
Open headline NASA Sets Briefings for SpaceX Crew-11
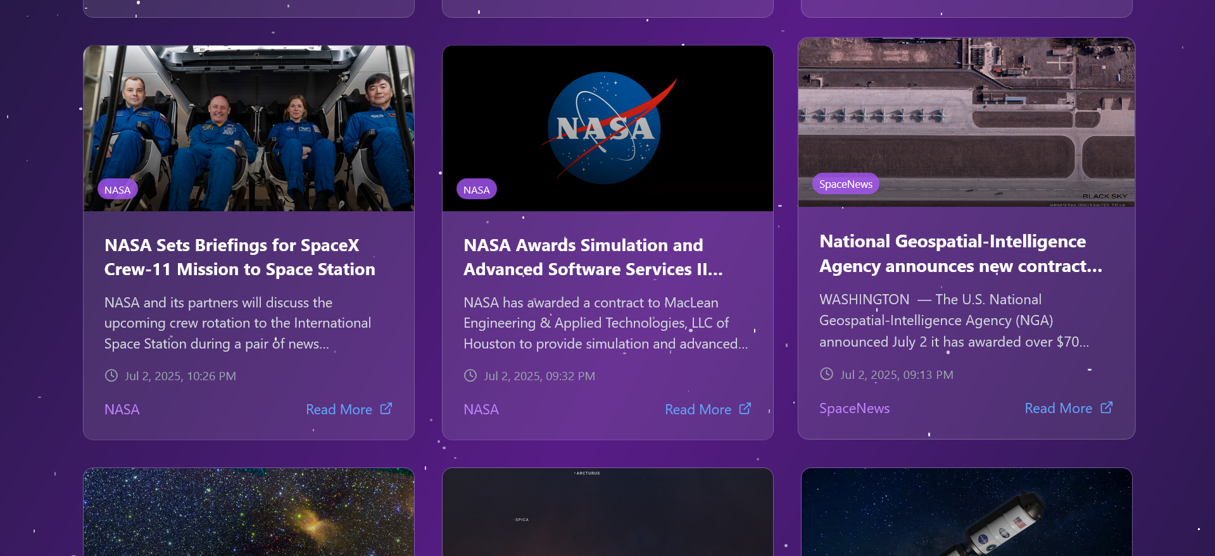[x=240, y=257]
